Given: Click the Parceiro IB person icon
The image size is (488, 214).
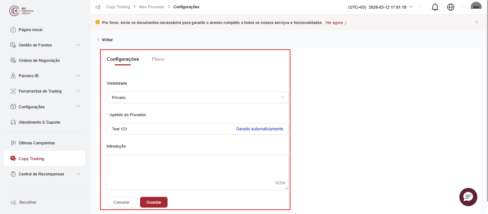Looking at the screenshot, I should coord(13,76).
